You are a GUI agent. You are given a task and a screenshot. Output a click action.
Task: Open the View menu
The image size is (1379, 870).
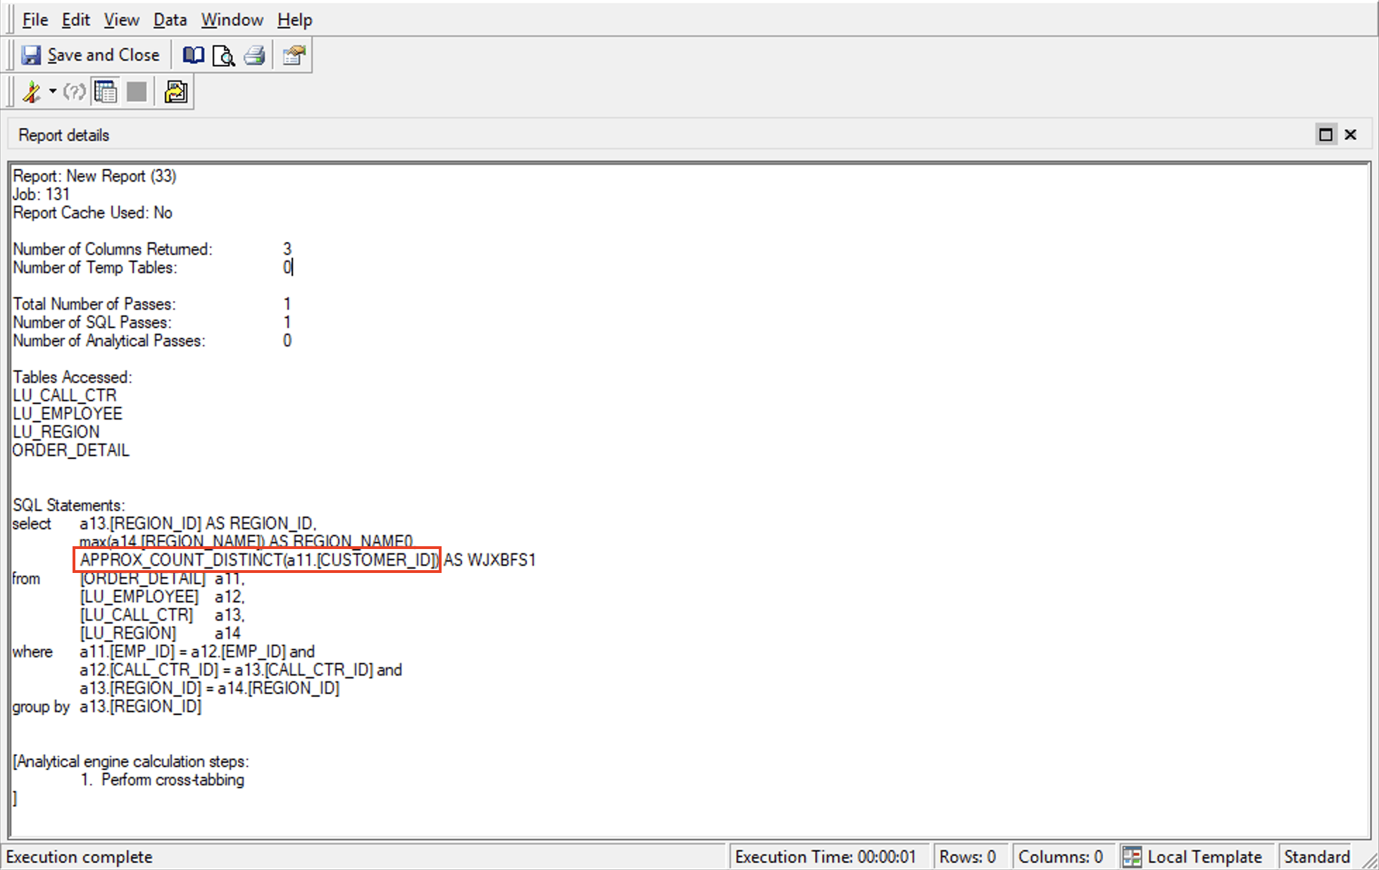pyautogui.click(x=121, y=20)
